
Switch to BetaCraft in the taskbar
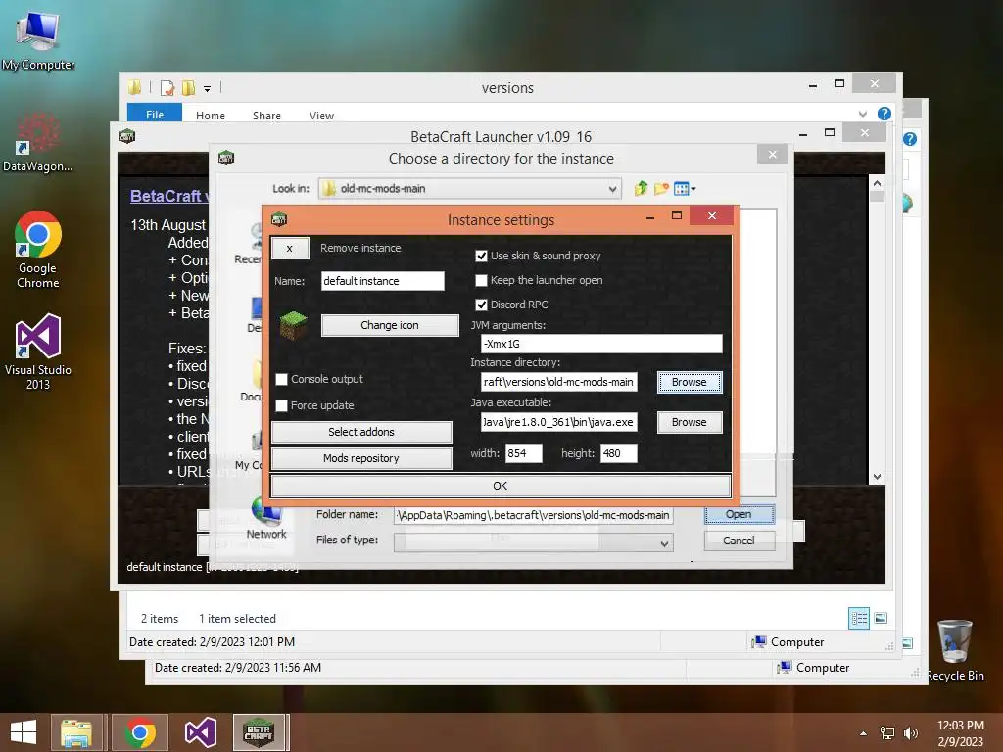259,732
